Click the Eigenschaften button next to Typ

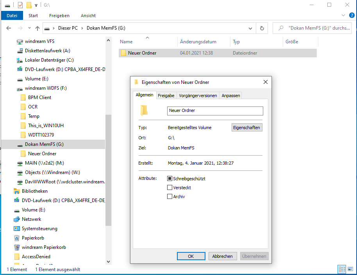[246, 127]
